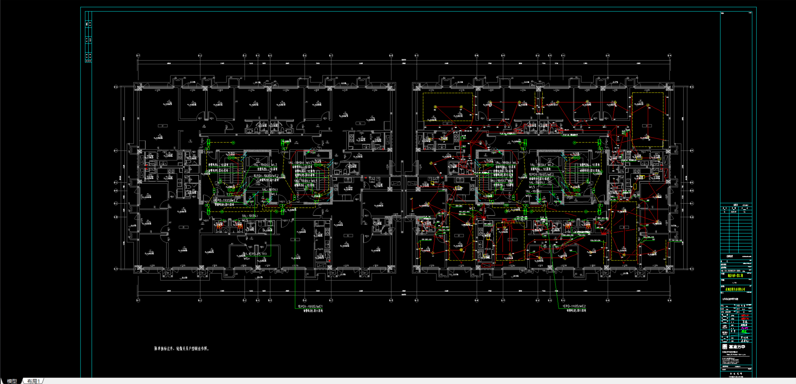Open the 布局1 layout tab

pyautogui.click(x=34, y=381)
